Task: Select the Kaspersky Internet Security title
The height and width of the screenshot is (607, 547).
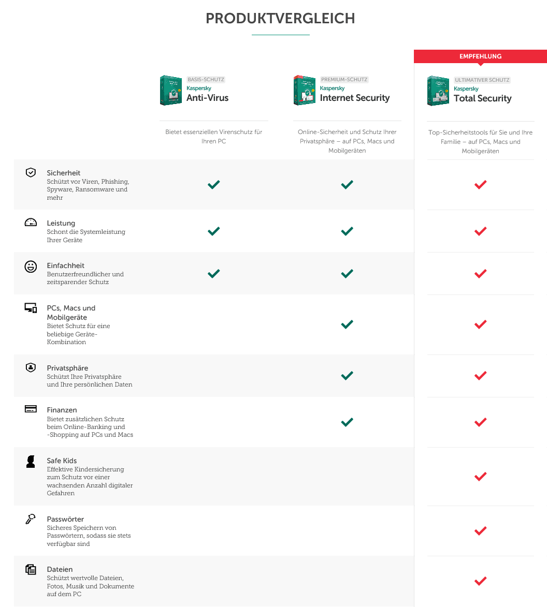Action: [x=354, y=98]
